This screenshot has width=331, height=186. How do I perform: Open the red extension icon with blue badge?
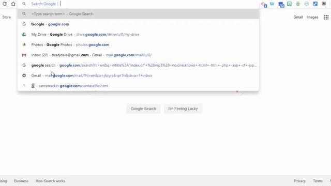tap(264, 4)
